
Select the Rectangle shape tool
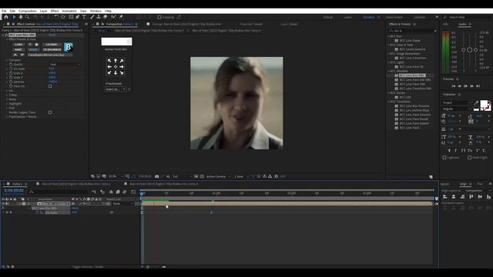[71, 17]
